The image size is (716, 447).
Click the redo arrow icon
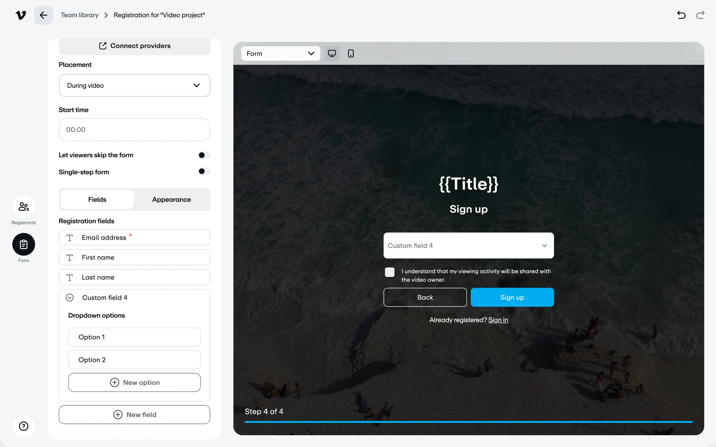(x=700, y=15)
